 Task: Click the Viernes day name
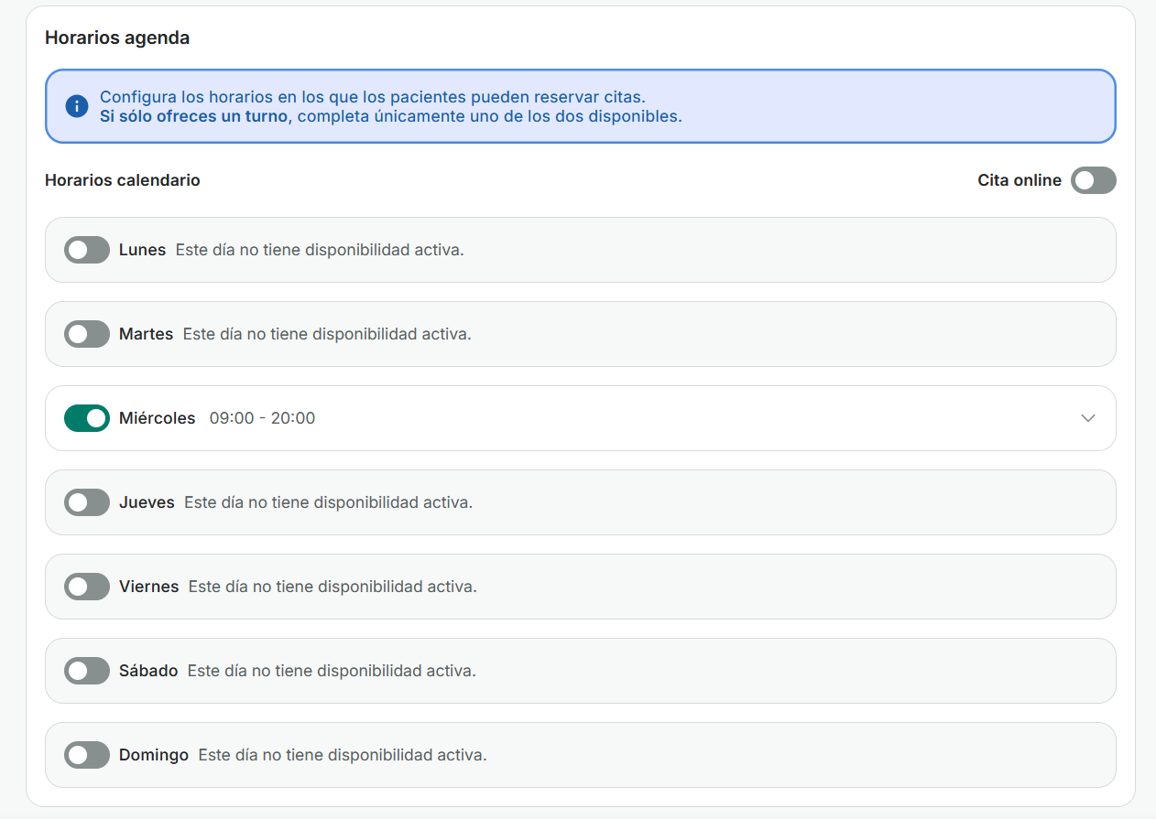[x=148, y=587]
